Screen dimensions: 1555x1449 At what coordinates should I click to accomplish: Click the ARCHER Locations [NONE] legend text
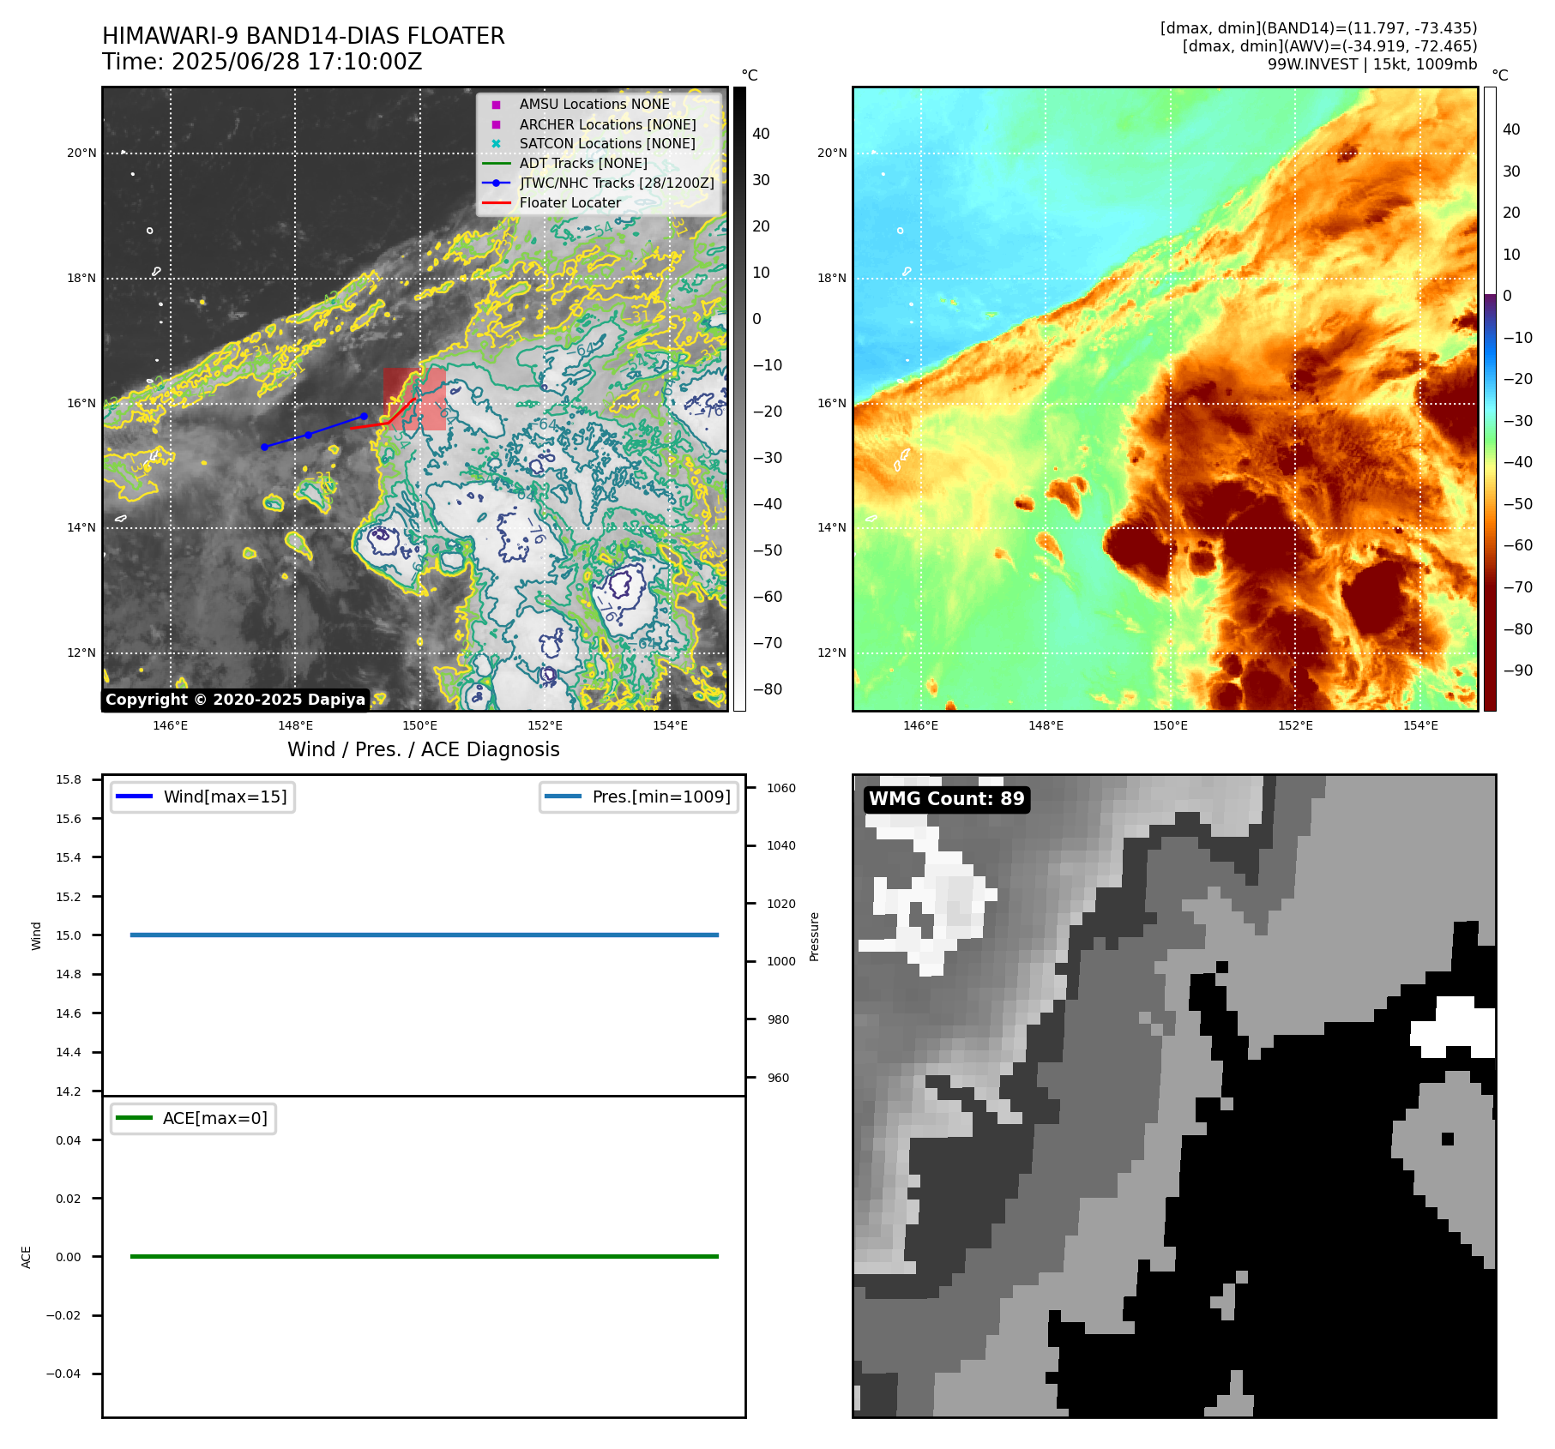pos(608,124)
